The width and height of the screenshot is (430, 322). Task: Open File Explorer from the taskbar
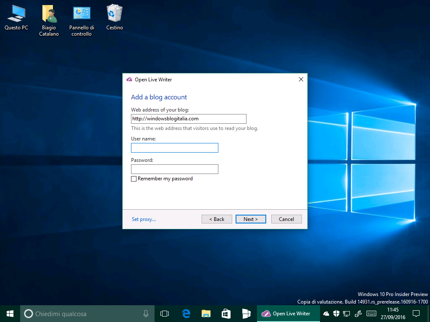[x=206, y=314]
